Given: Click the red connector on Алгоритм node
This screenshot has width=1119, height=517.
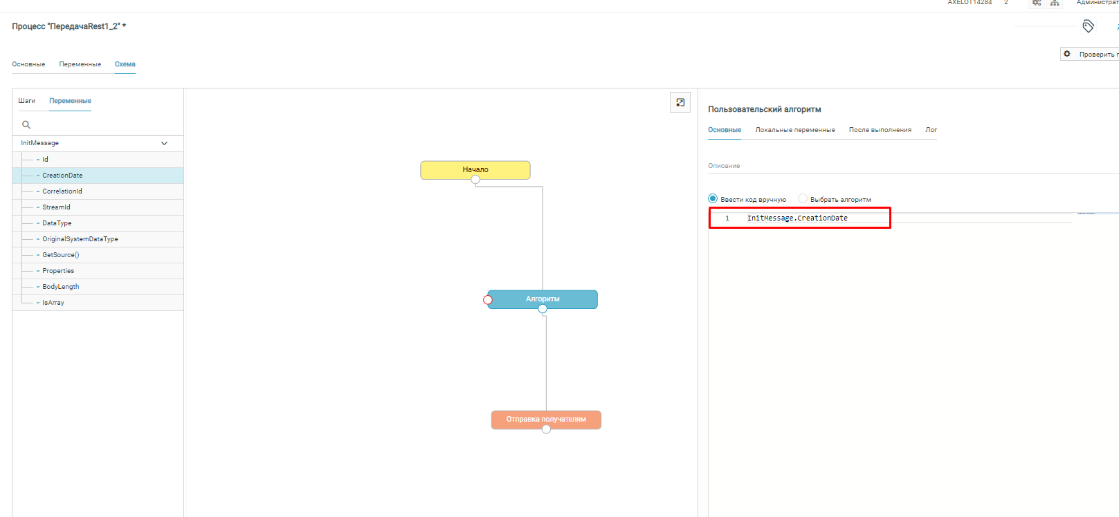Looking at the screenshot, I should pos(488,300).
